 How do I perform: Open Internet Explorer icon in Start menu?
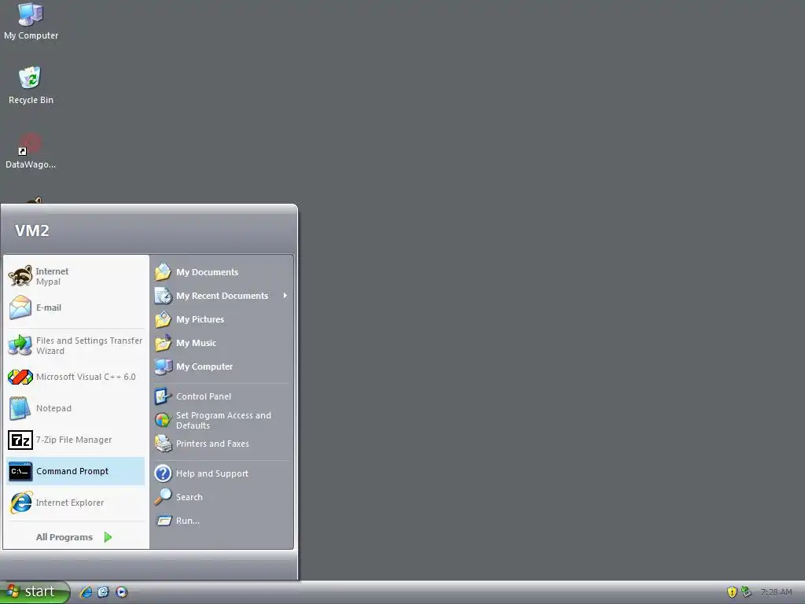click(x=20, y=503)
